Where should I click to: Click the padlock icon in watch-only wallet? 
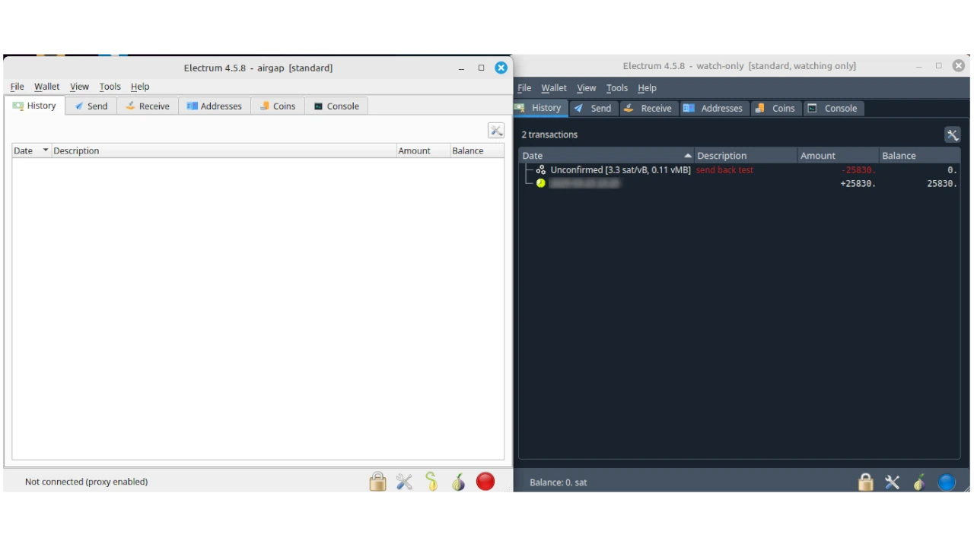click(x=865, y=482)
